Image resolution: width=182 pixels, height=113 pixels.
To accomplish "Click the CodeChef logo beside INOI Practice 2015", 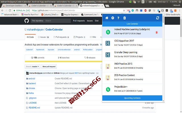I will pos(108,66).
